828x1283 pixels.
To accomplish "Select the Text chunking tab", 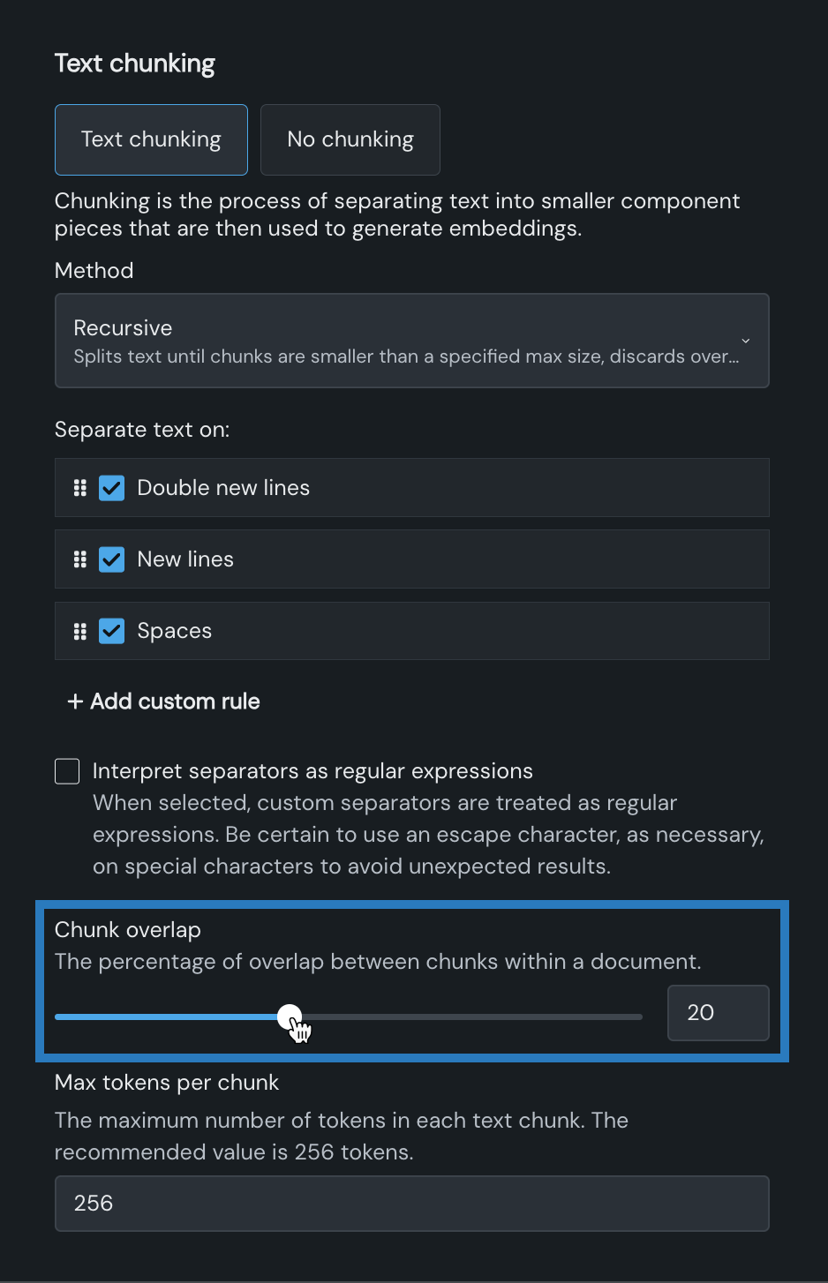I will pyautogui.click(x=151, y=139).
